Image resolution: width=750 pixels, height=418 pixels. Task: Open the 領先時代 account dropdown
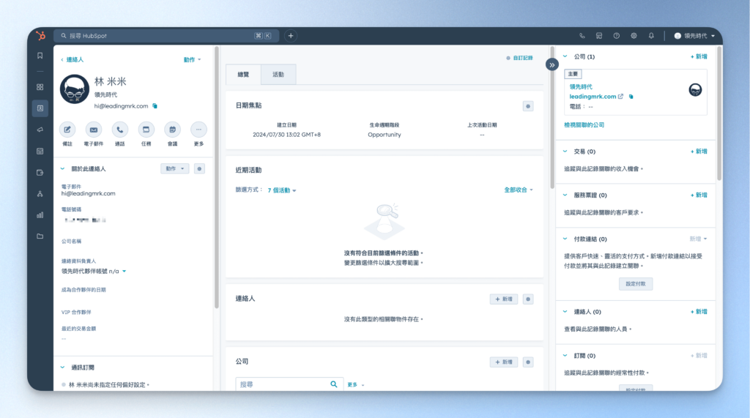694,36
